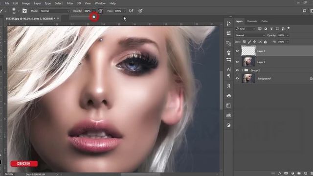Open the Filter menu

coord(69,3)
